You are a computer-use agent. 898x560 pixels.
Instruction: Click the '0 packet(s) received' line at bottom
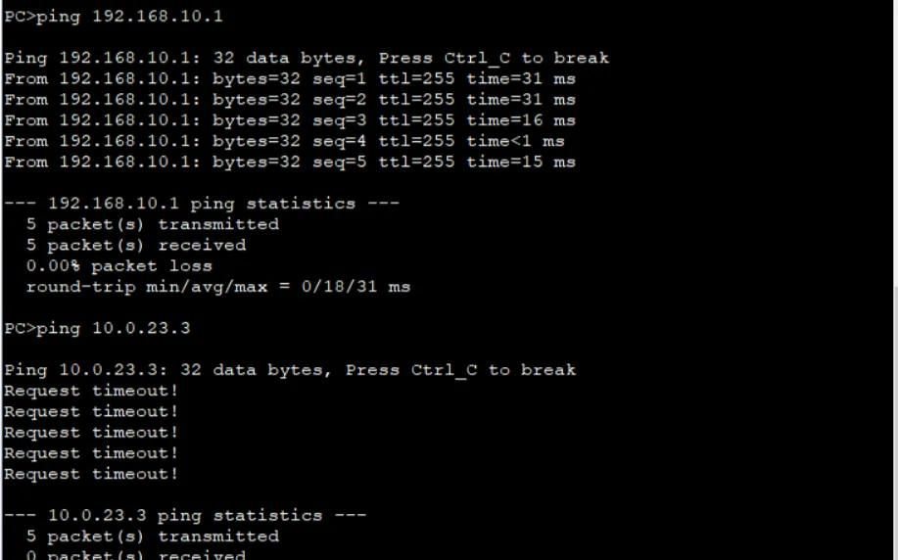pos(136,554)
